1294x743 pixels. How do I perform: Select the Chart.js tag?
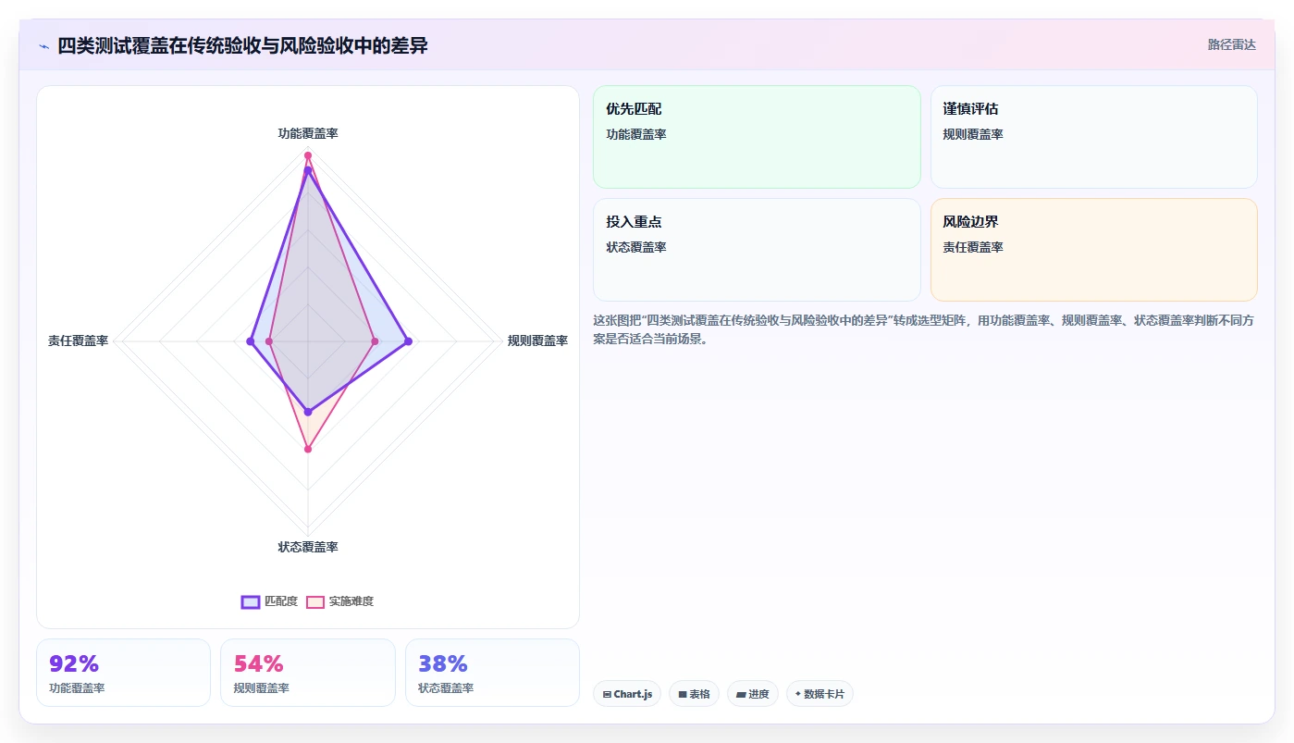coord(627,694)
